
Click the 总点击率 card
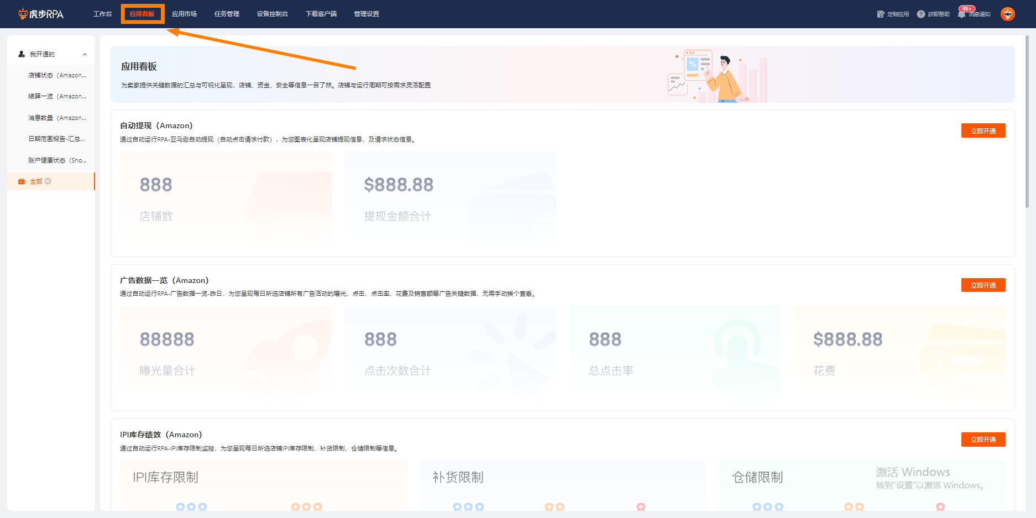(675, 353)
